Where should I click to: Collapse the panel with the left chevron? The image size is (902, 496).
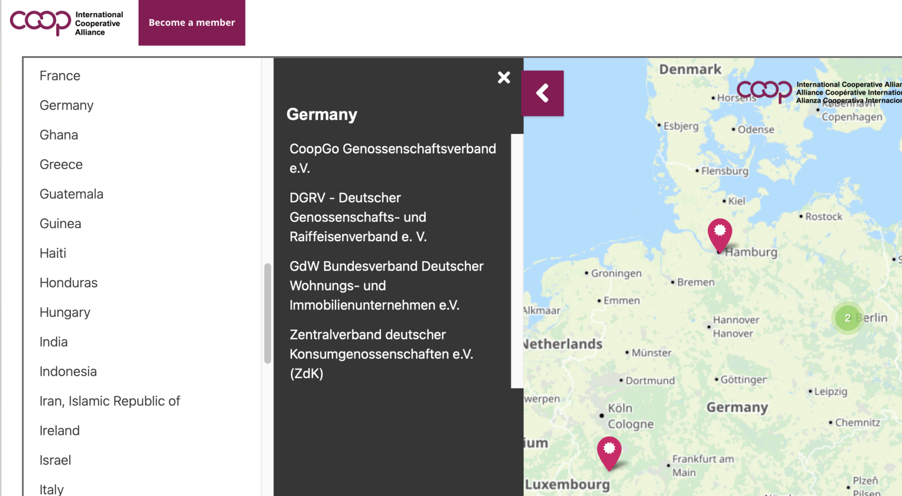(x=542, y=93)
